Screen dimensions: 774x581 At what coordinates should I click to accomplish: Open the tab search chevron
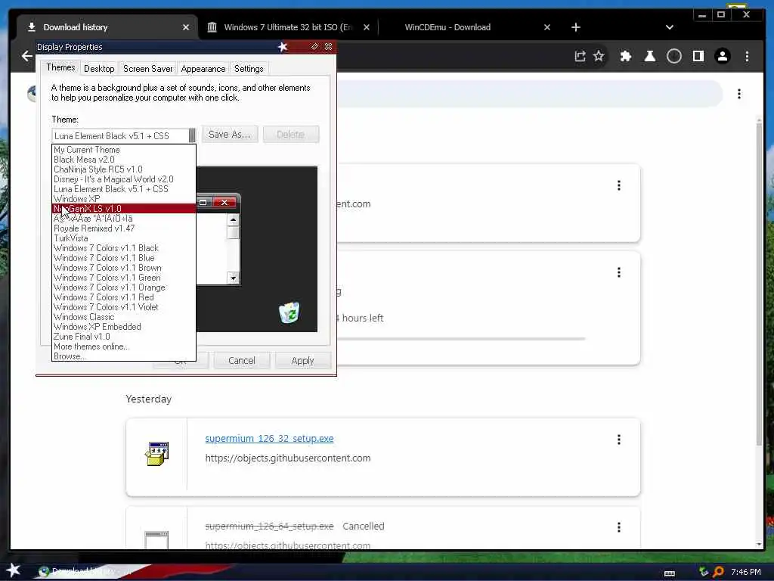coord(670,27)
